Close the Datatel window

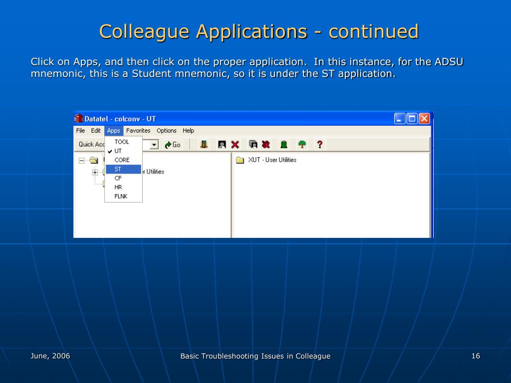(x=424, y=119)
